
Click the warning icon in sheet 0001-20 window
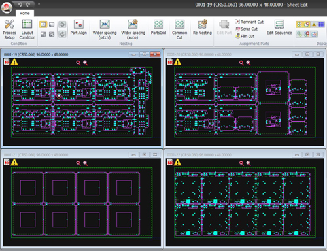177,62
